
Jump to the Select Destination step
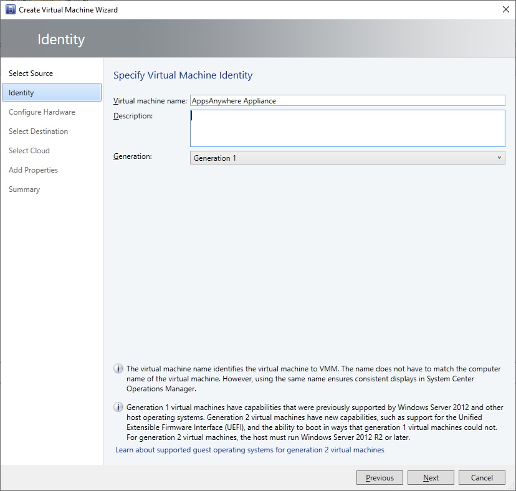(x=39, y=131)
